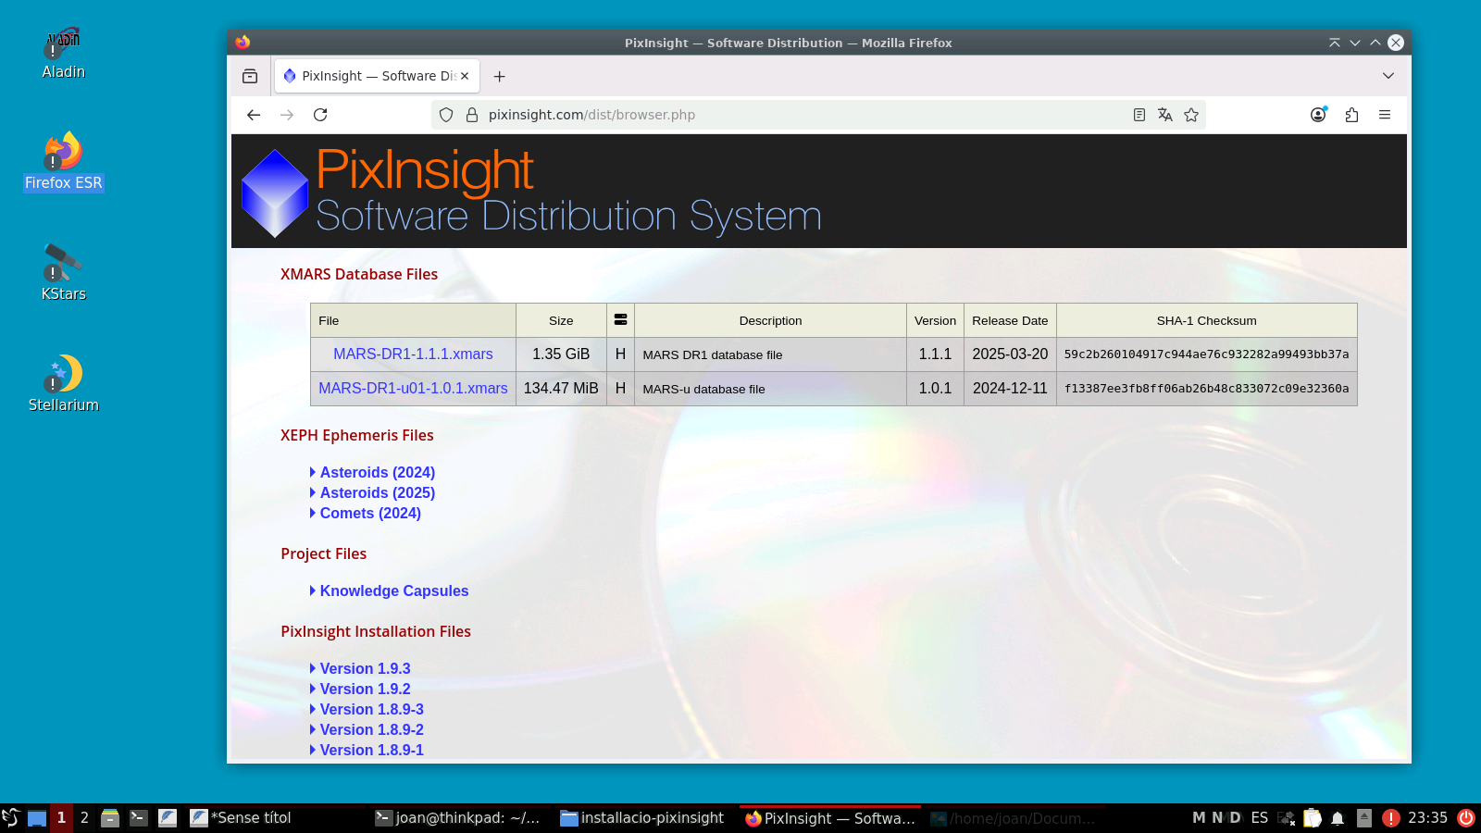Switch to workspace 2 in the taskbar
Screen dimensions: 1481x833
(x=84, y=818)
